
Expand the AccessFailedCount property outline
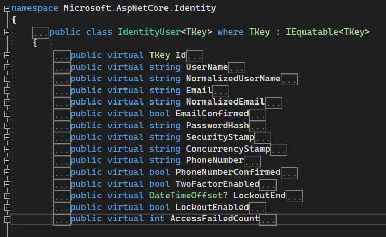click(x=7, y=219)
